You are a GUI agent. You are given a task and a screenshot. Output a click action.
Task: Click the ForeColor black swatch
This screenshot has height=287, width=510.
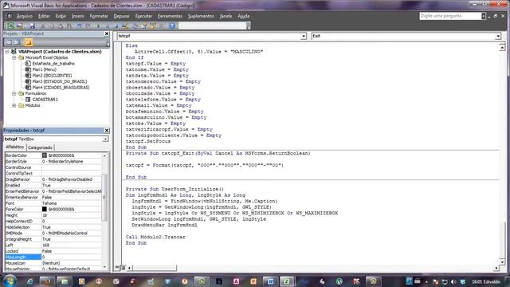(45, 209)
